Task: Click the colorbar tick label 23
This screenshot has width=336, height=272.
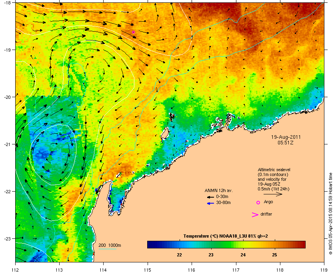Action: pyautogui.click(x=211, y=255)
